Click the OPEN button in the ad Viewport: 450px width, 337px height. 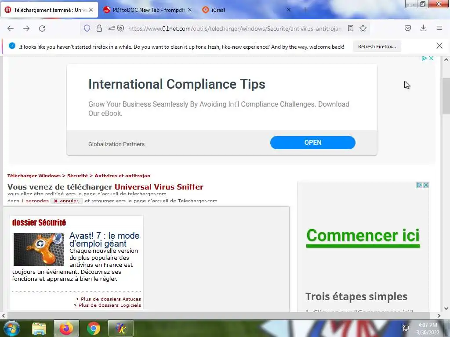point(313,143)
